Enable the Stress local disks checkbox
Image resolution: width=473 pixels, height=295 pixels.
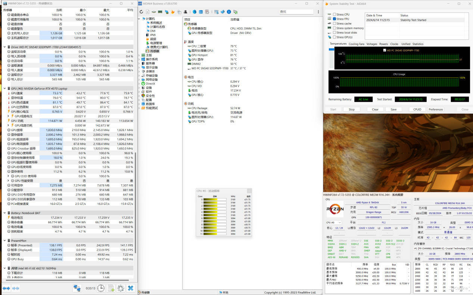click(x=334, y=32)
